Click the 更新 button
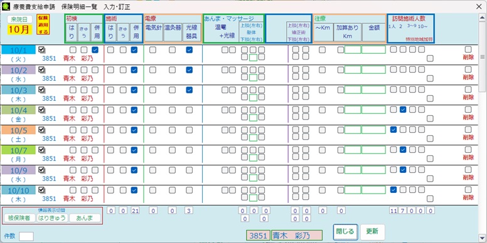The width and height of the screenshot is (487, 243). pyautogui.click(x=372, y=232)
